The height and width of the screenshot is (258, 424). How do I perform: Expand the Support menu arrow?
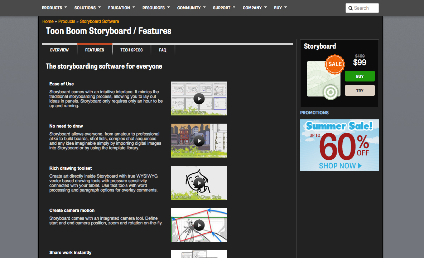tap(234, 7)
